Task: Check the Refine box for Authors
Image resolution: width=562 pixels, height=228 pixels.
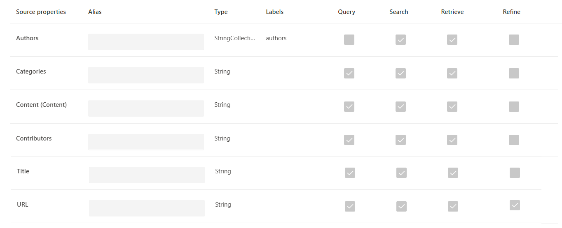Action: point(514,39)
